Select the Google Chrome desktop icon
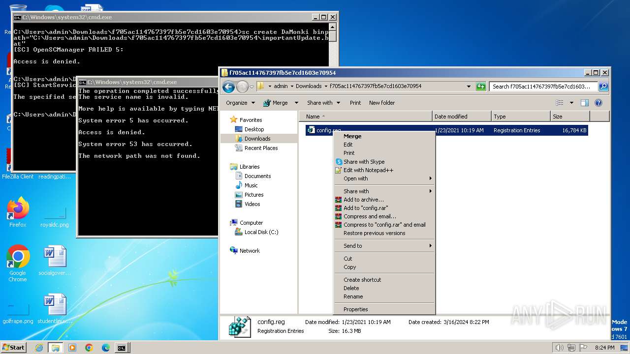 pyautogui.click(x=18, y=264)
